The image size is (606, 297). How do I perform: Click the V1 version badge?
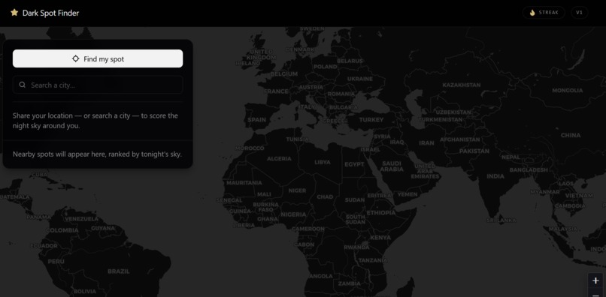(x=580, y=13)
